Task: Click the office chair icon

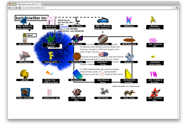Action: 77,20
